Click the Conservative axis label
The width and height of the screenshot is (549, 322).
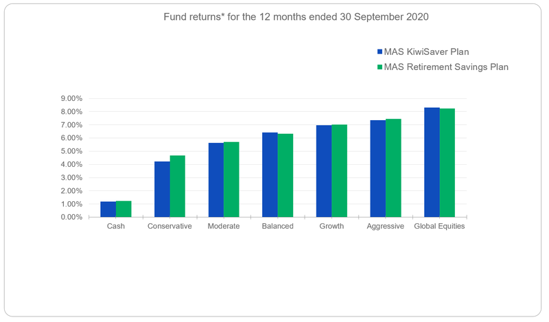(x=170, y=226)
